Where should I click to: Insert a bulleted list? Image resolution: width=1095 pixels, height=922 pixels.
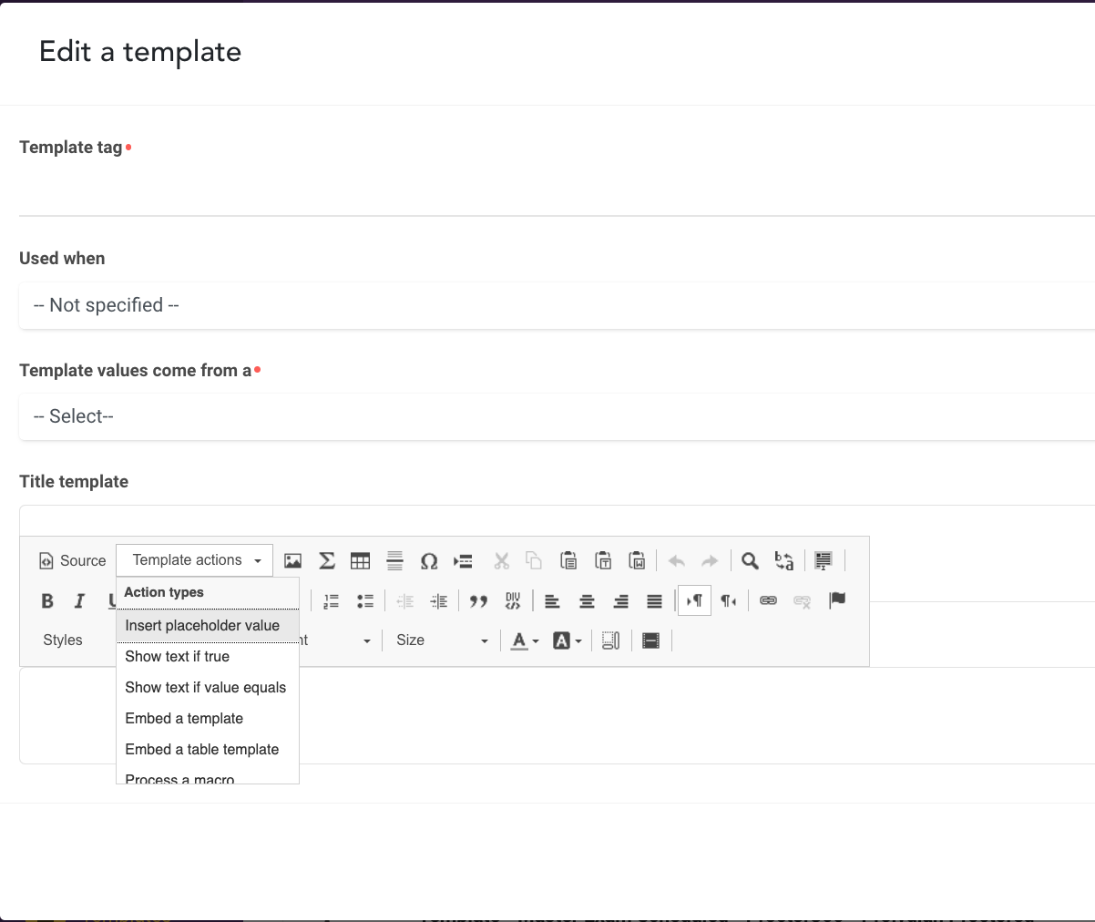pos(365,600)
